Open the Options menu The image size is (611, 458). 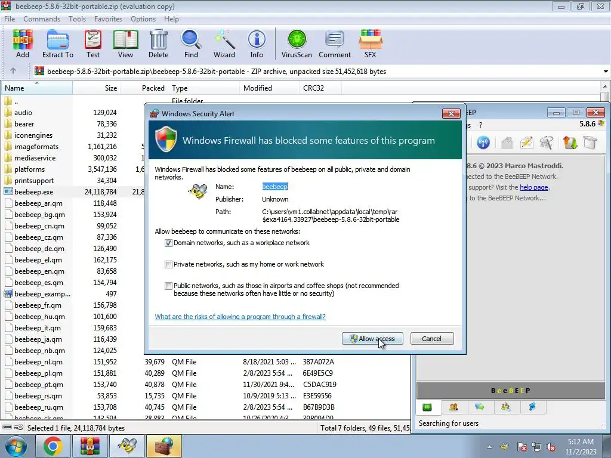(x=143, y=18)
